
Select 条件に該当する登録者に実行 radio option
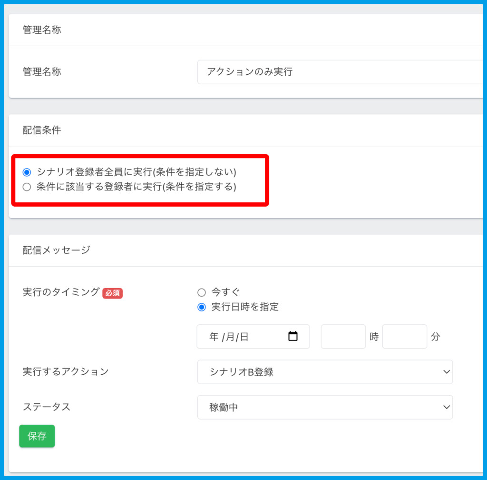(27, 187)
